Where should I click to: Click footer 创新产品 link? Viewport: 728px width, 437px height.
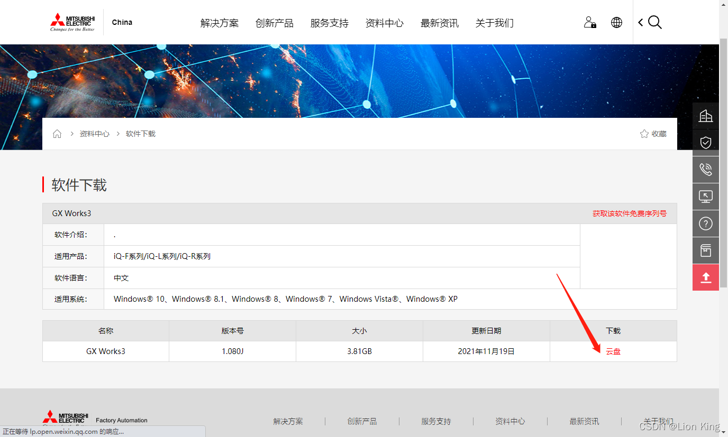pos(362,421)
